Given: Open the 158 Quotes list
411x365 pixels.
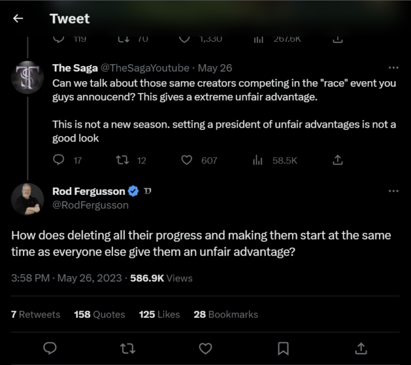Looking at the screenshot, I should [99, 314].
